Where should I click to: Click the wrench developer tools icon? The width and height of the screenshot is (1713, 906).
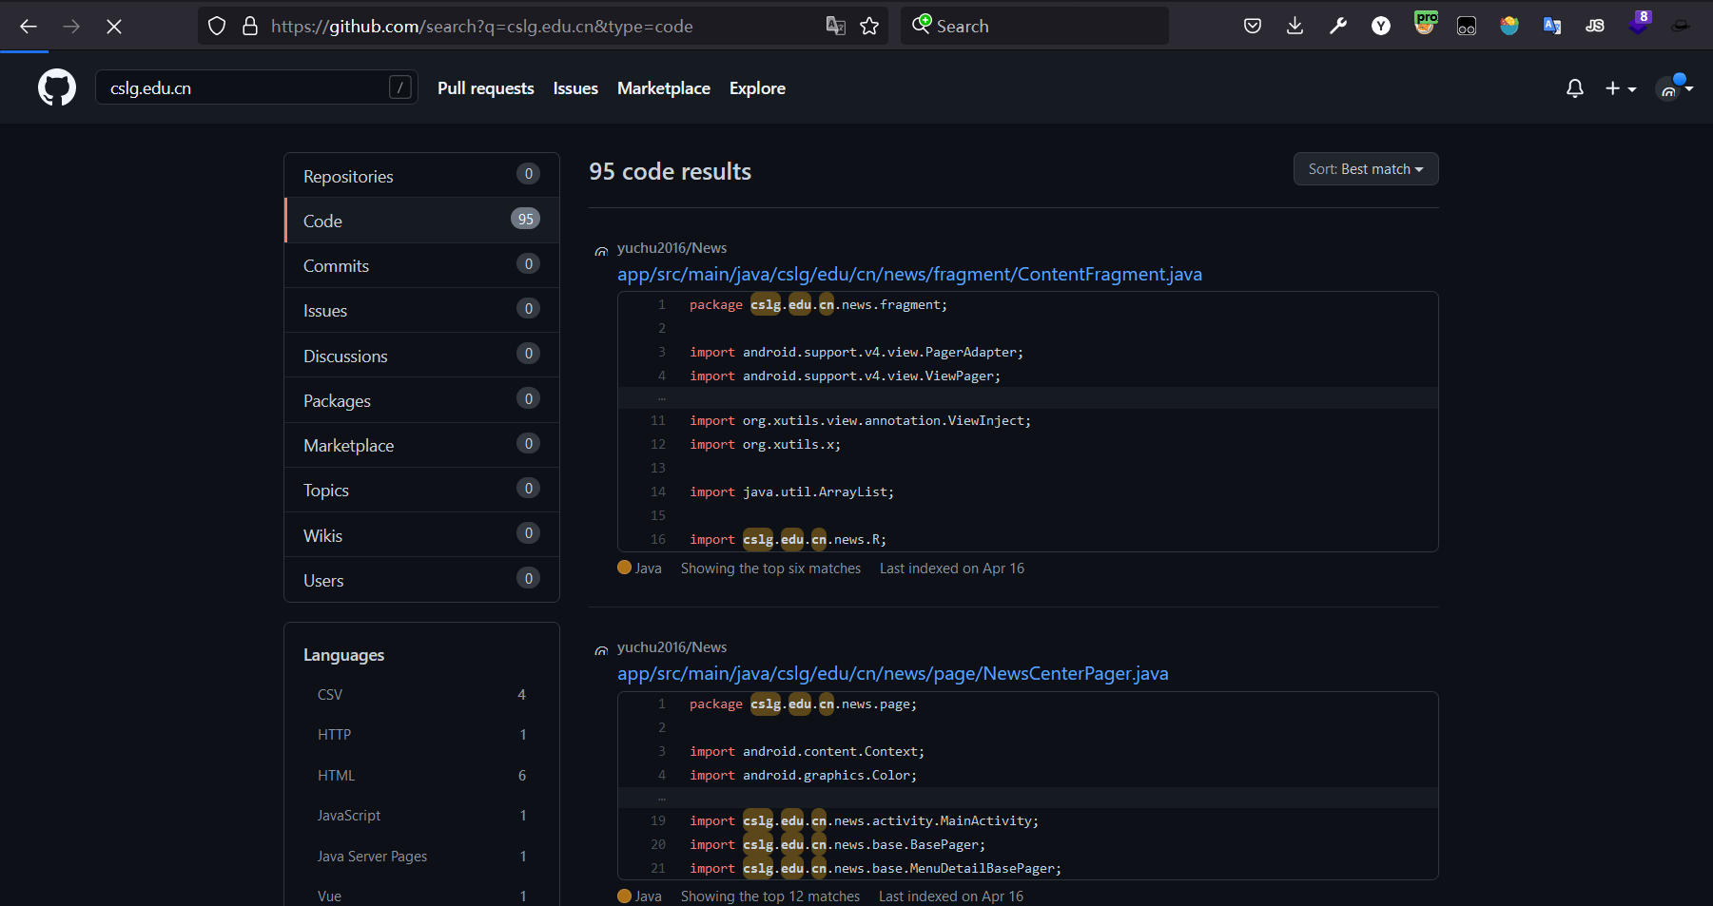tap(1337, 26)
